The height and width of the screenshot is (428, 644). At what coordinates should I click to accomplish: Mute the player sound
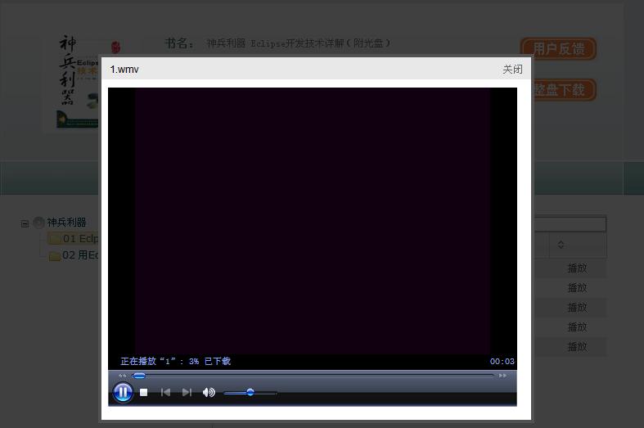209,393
